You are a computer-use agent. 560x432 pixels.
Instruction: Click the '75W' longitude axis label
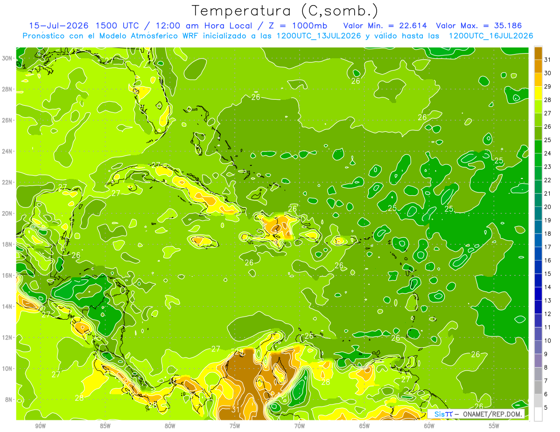point(235,426)
